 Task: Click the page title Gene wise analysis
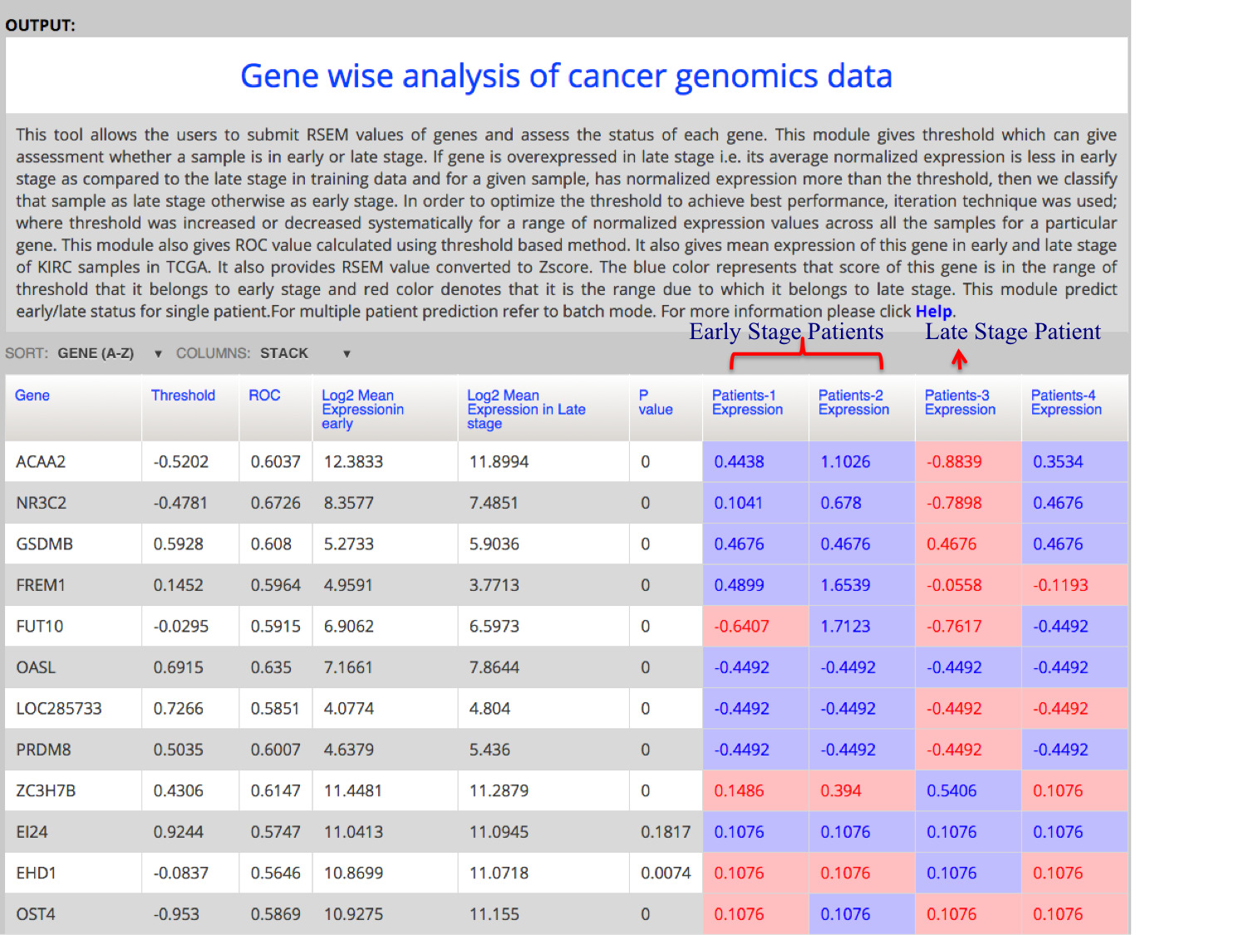point(566,76)
